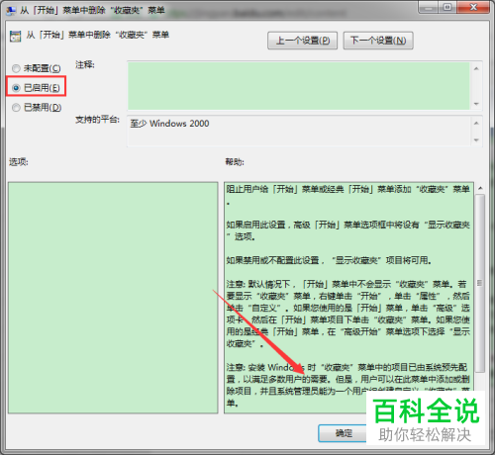
Task: Click supported platform box scroll up arrow
Action: coord(476,123)
